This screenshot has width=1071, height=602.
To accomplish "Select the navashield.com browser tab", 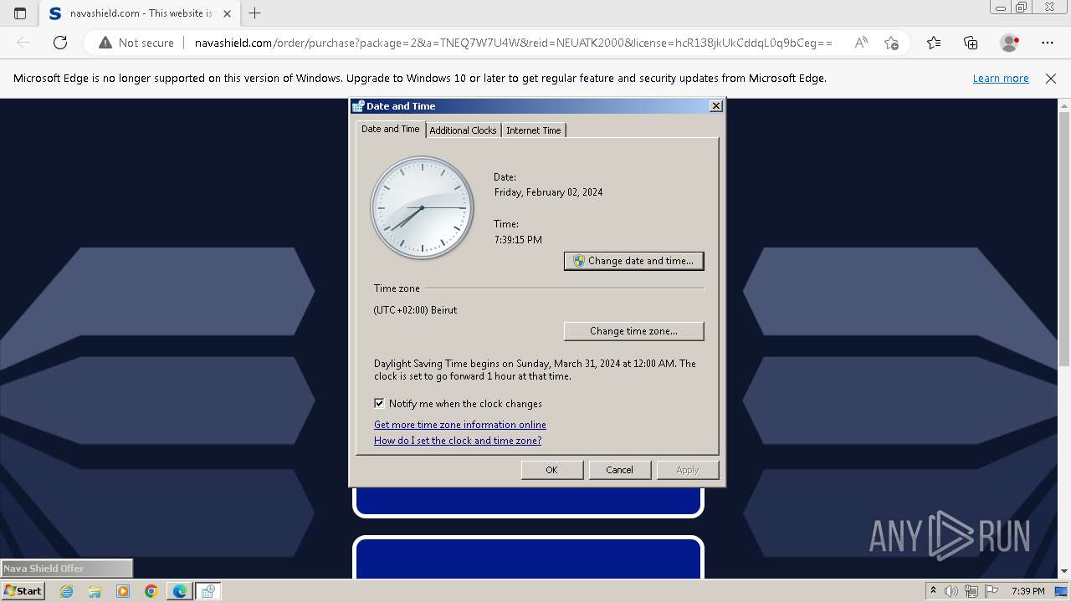I will pyautogui.click(x=140, y=13).
